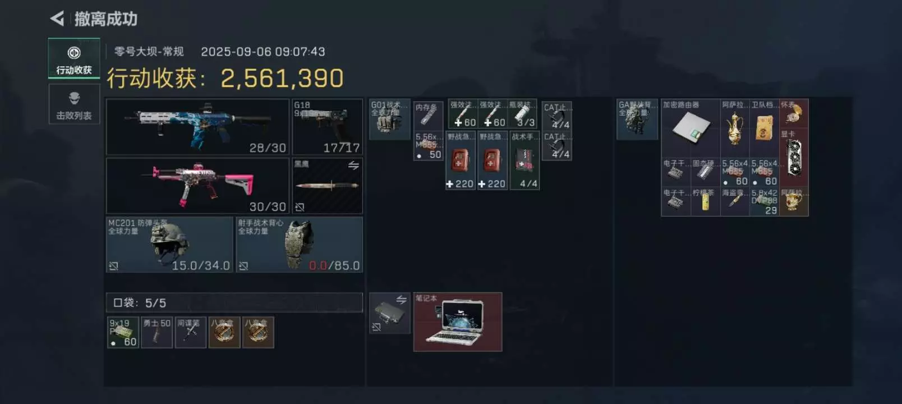
Task: Select the 笔记本 laptop in the safe box
Action: point(458,322)
